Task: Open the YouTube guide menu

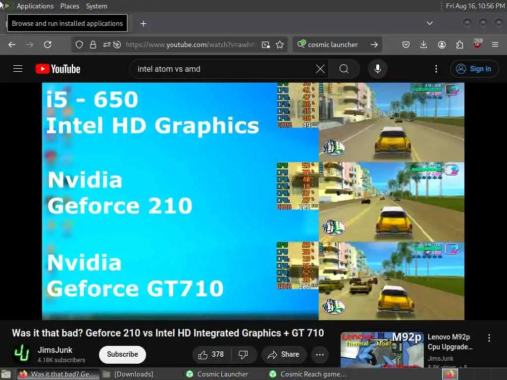Action: (18, 69)
